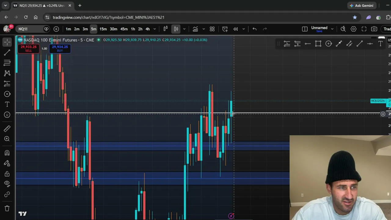This screenshot has width=391, height=220.
Task: Expand the Unnamed layout dropdown arrow
Action: click(x=332, y=29)
